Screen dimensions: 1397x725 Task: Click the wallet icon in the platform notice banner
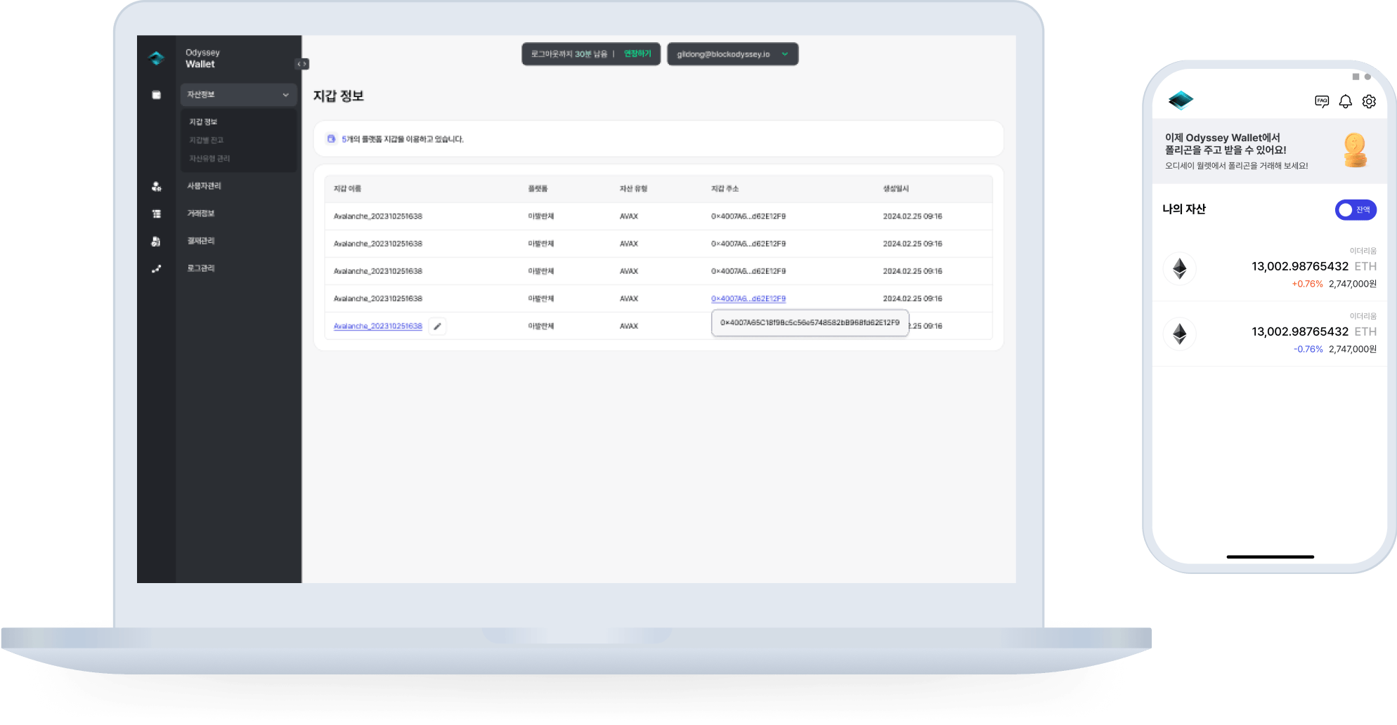coord(331,138)
